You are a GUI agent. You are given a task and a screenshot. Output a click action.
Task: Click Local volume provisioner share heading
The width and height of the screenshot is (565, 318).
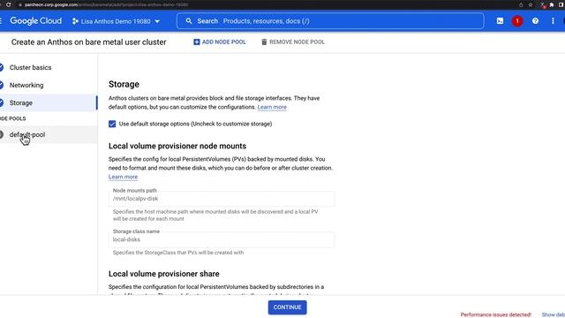click(163, 274)
